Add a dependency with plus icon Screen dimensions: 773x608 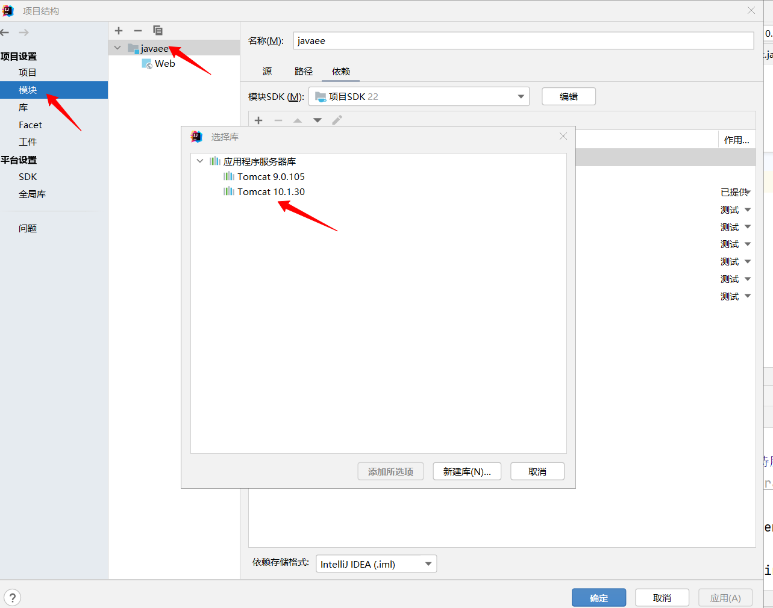pyautogui.click(x=258, y=120)
